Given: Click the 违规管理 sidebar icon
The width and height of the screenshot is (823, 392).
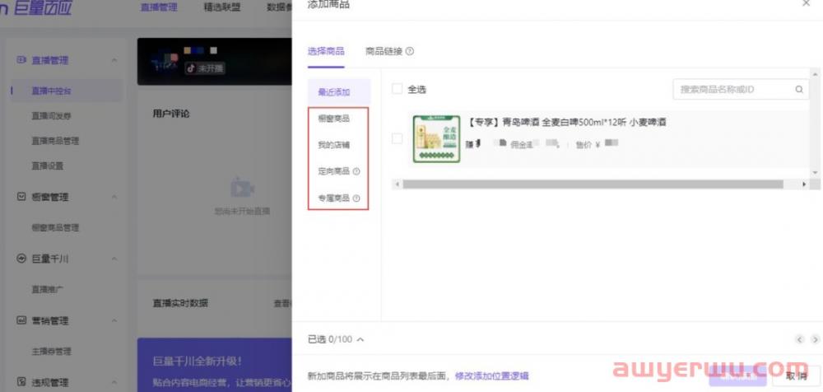Looking at the screenshot, I should pos(21,382).
